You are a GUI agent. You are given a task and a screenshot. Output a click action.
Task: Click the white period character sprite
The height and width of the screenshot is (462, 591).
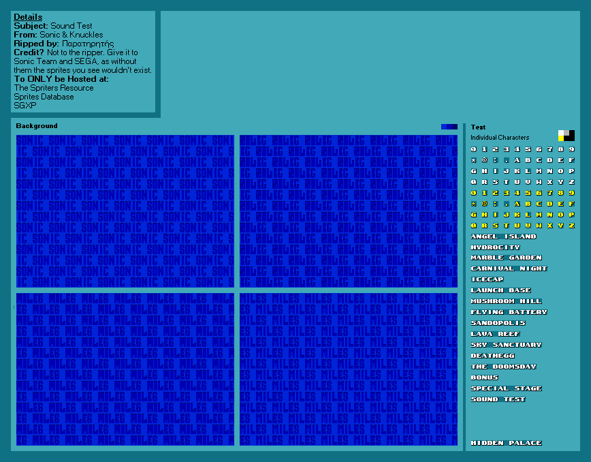click(x=507, y=160)
